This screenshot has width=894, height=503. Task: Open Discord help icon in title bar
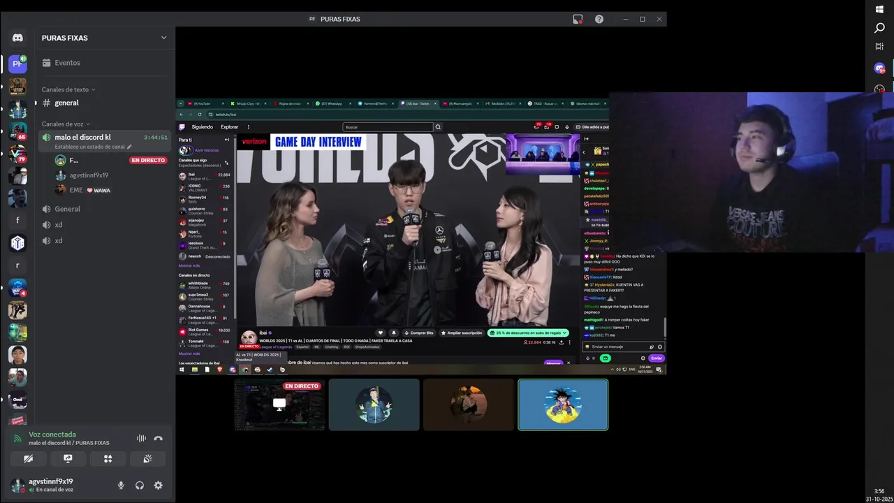click(x=599, y=19)
